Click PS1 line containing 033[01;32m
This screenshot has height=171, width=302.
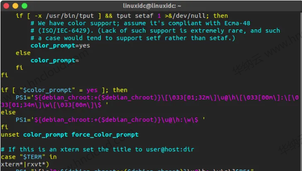click(157, 97)
